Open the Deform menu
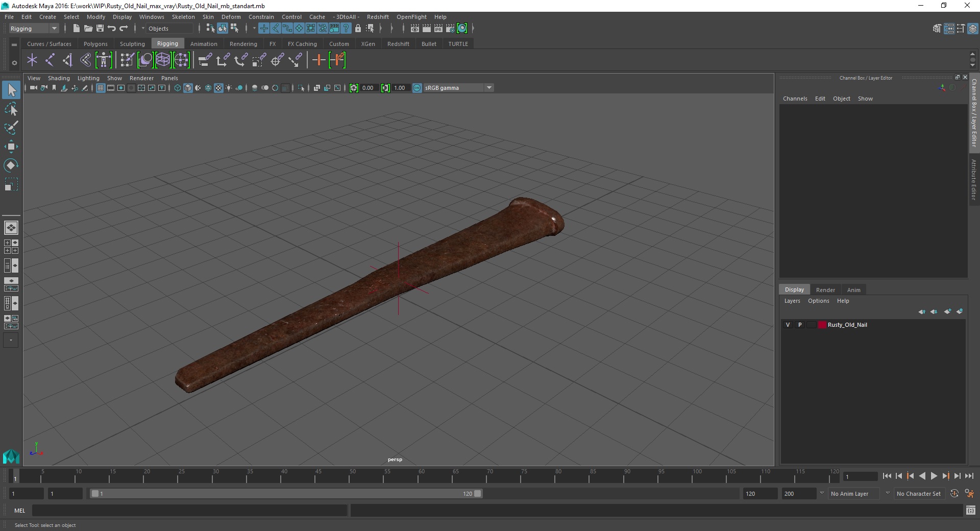This screenshot has height=531, width=980. tap(231, 17)
